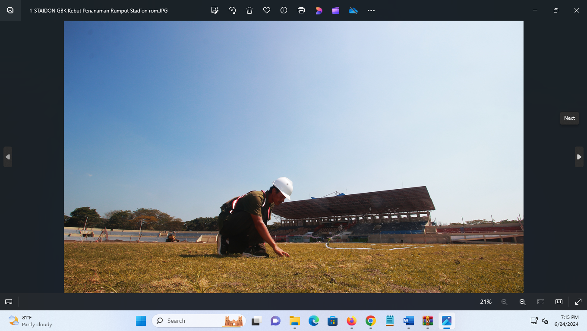Zoom out on the photo
This screenshot has height=331, width=587.
504,302
